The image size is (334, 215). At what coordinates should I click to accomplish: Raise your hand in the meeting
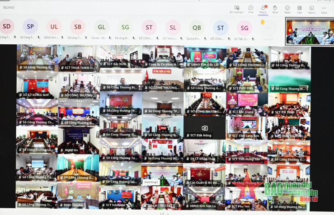[275, 9]
